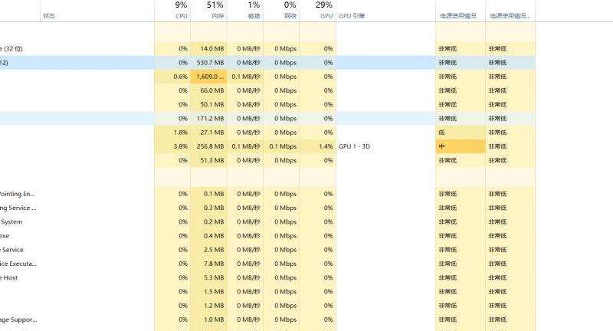Viewport: 613px width, 331px height.
Task: Select the GPU 引擎 column header
Action: tap(352, 16)
